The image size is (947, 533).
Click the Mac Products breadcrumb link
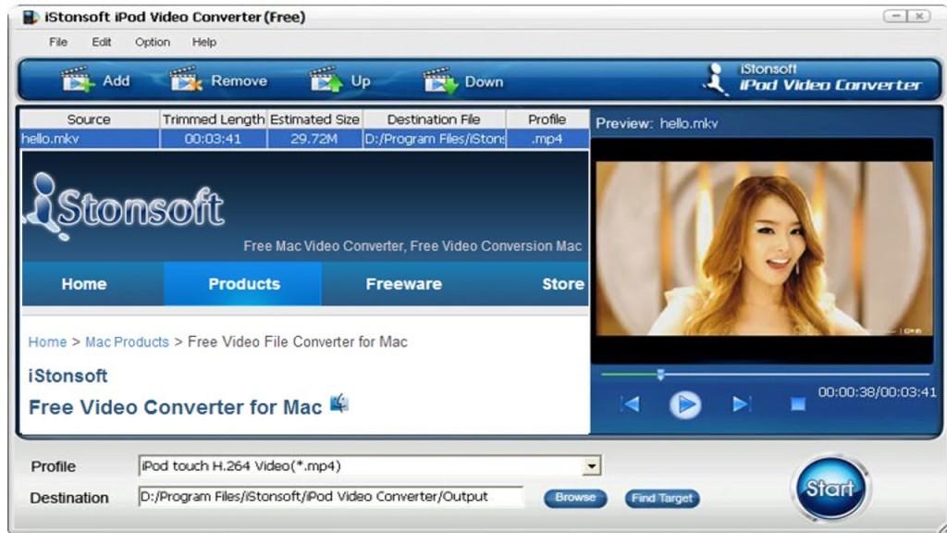pos(127,342)
